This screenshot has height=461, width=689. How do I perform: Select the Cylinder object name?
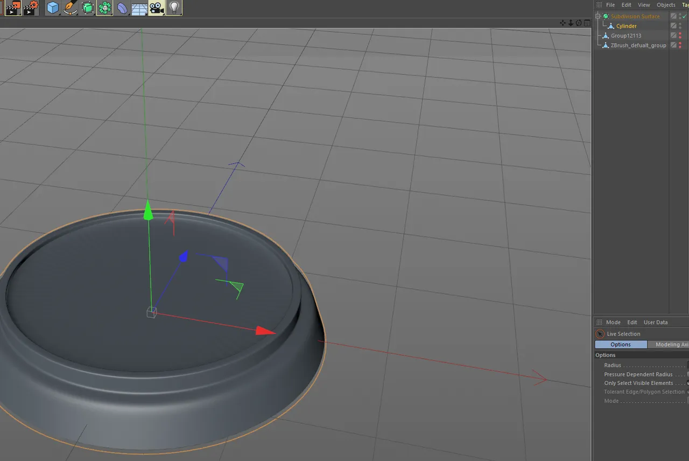tap(627, 26)
